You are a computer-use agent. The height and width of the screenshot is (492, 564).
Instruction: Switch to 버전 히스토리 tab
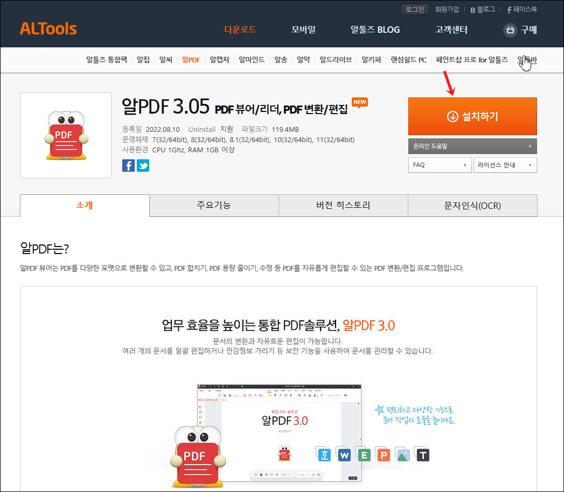[343, 206]
